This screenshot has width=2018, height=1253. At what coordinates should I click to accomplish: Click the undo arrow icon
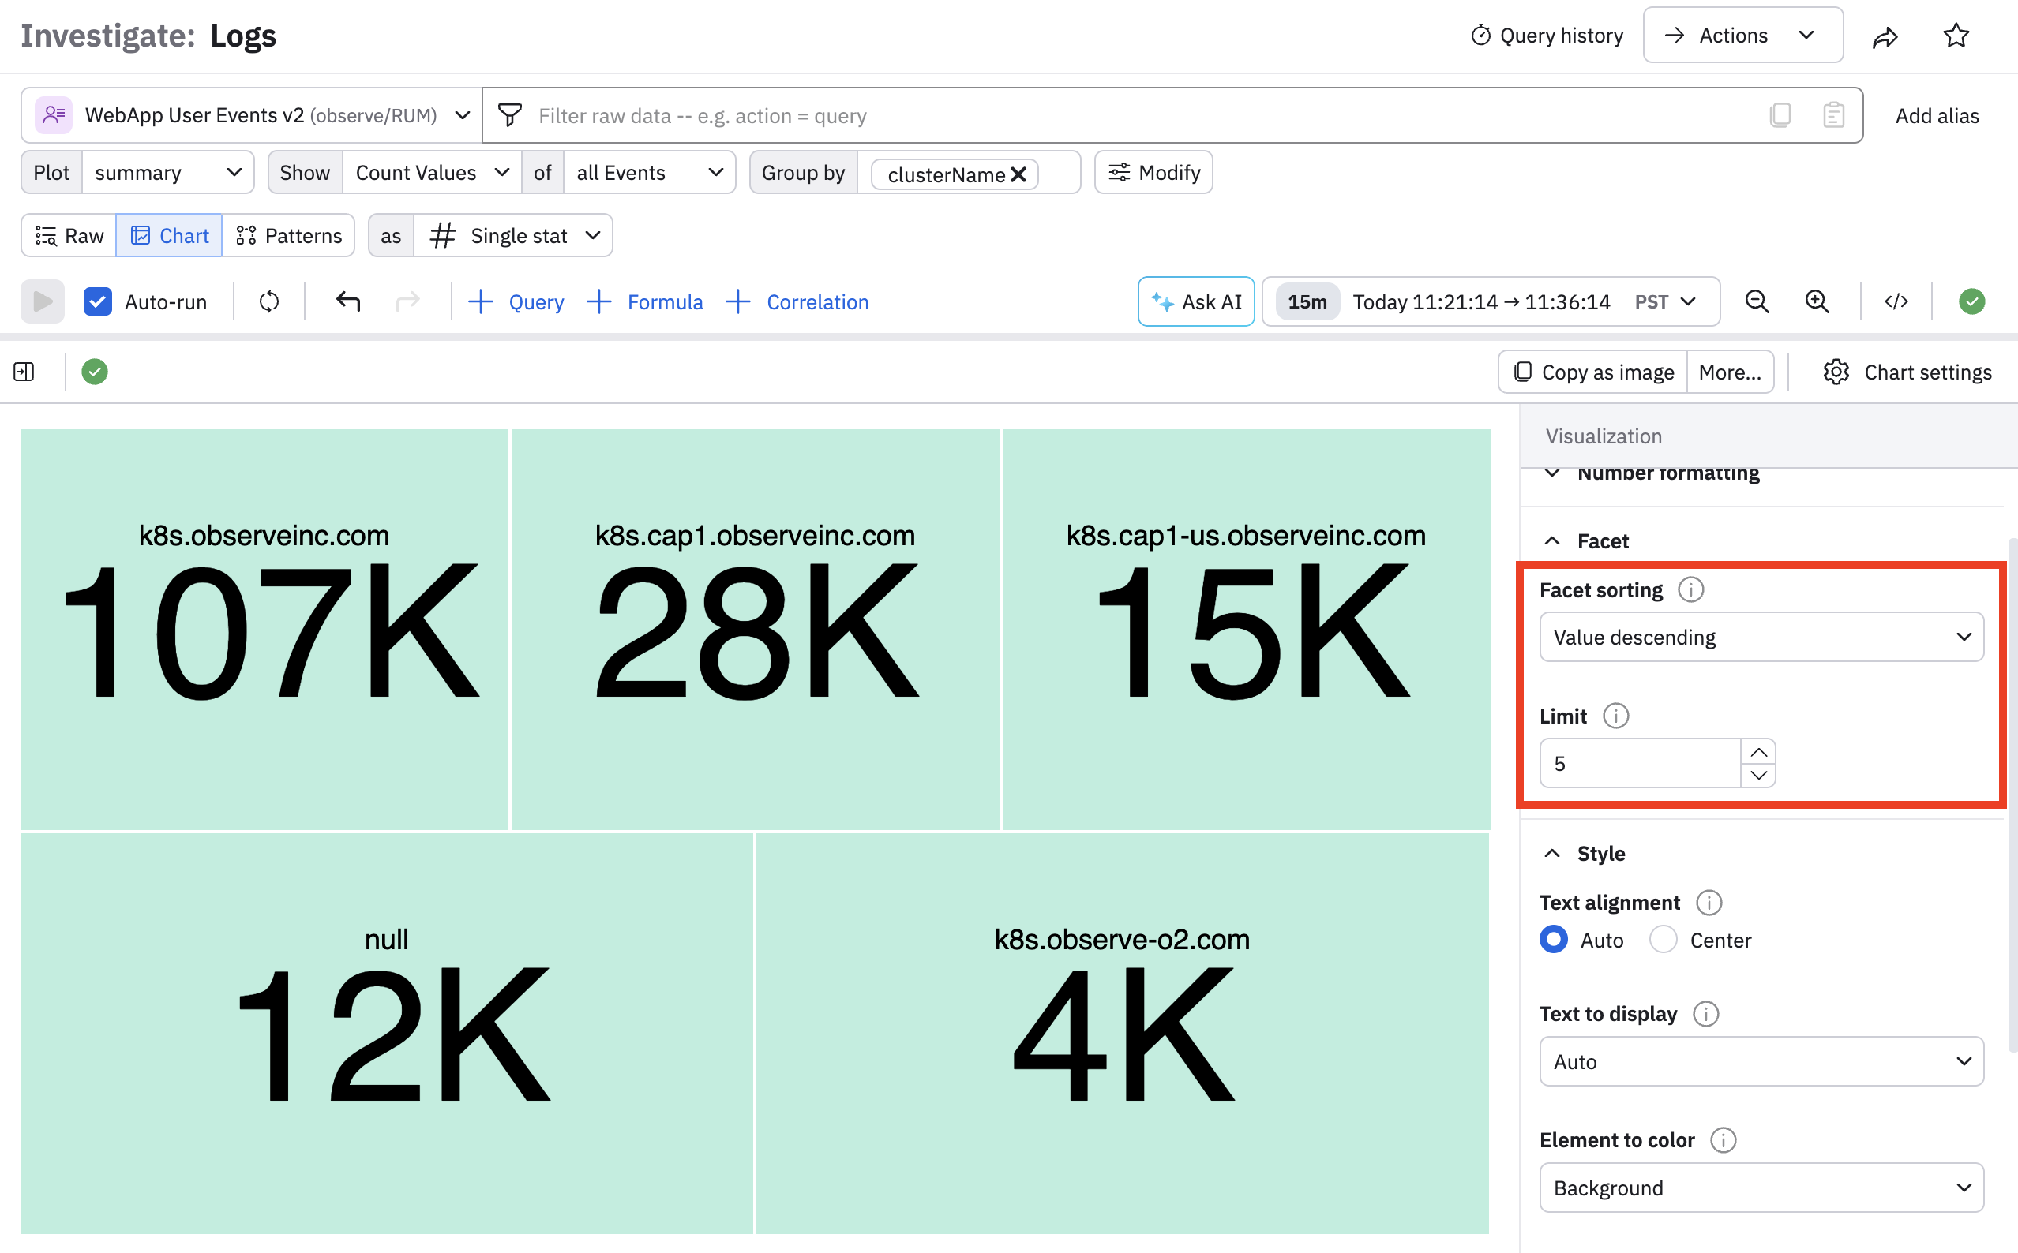[348, 301]
